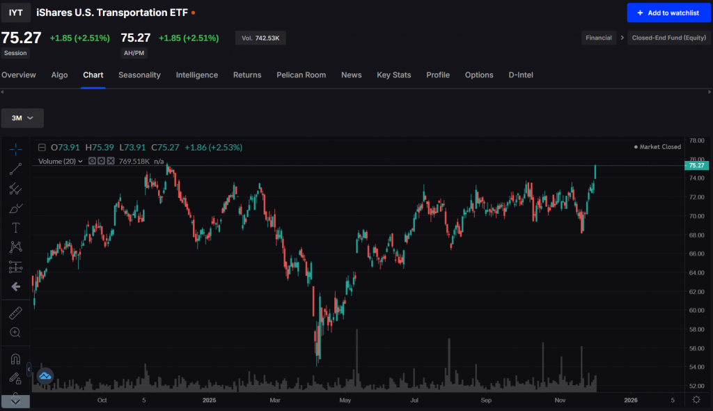Follow the Closed-End Fund (Equity) link
The height and width of the screenshot is (411, 713).
pos(666,38)
